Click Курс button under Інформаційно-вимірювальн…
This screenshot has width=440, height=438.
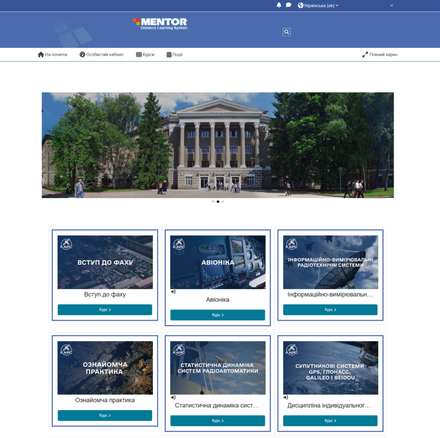(330, 310)
